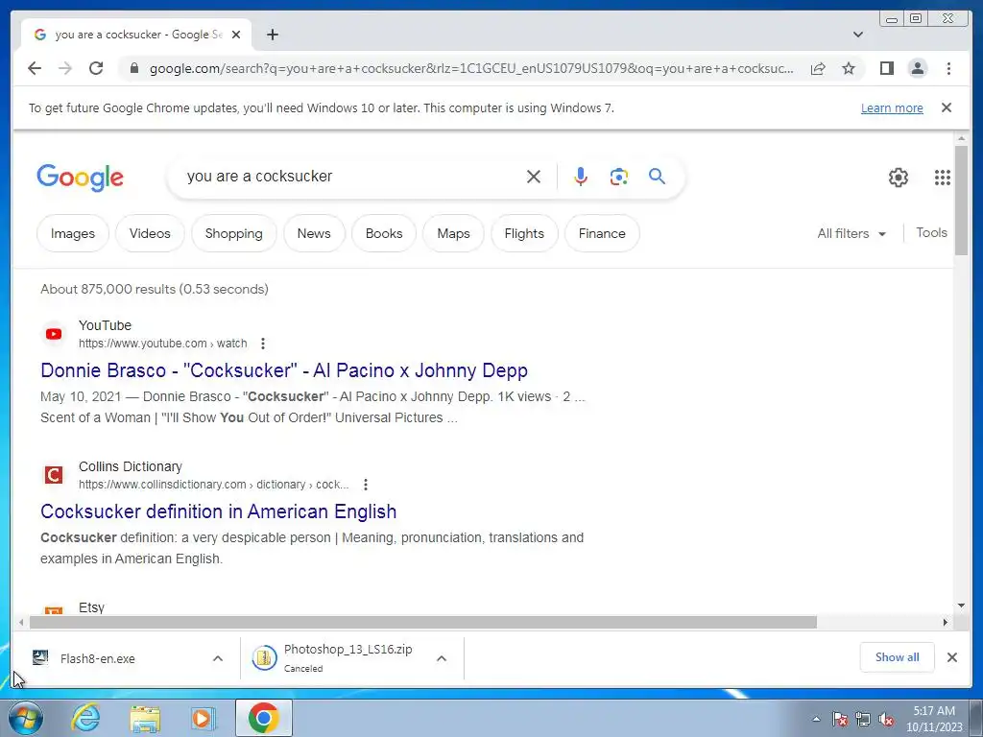Screen dimensions: 983x737
Task: Open the Collins Dictionary definition link
Action: click(218, 511)
